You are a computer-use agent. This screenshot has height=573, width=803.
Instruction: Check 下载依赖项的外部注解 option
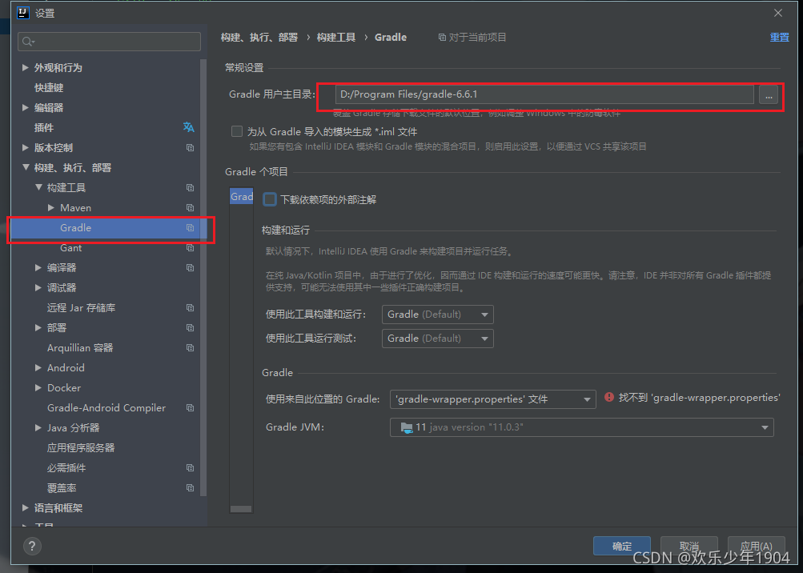pos(270,200)
